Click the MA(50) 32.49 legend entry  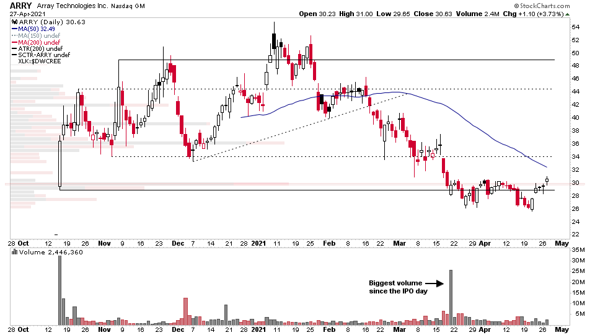[x=36, y=29]
